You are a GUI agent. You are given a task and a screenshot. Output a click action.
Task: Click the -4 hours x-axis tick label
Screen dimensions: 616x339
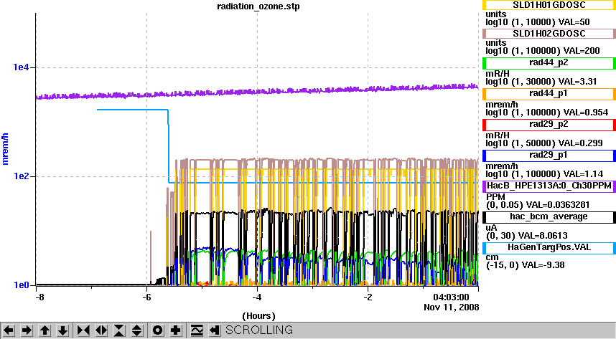(257, 297)
